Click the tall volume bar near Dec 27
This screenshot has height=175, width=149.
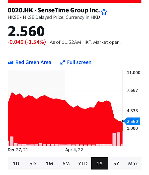click(12, 141)
